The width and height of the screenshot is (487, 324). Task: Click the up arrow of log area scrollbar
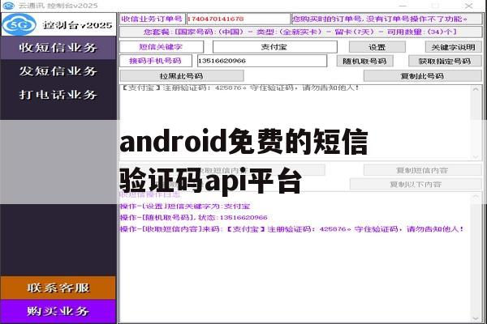click(x=476, y=197)
